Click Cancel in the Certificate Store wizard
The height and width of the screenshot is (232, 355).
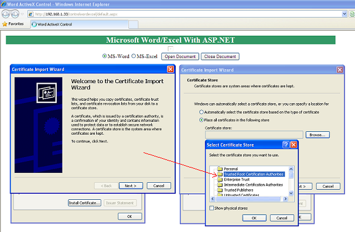[328, 186]
